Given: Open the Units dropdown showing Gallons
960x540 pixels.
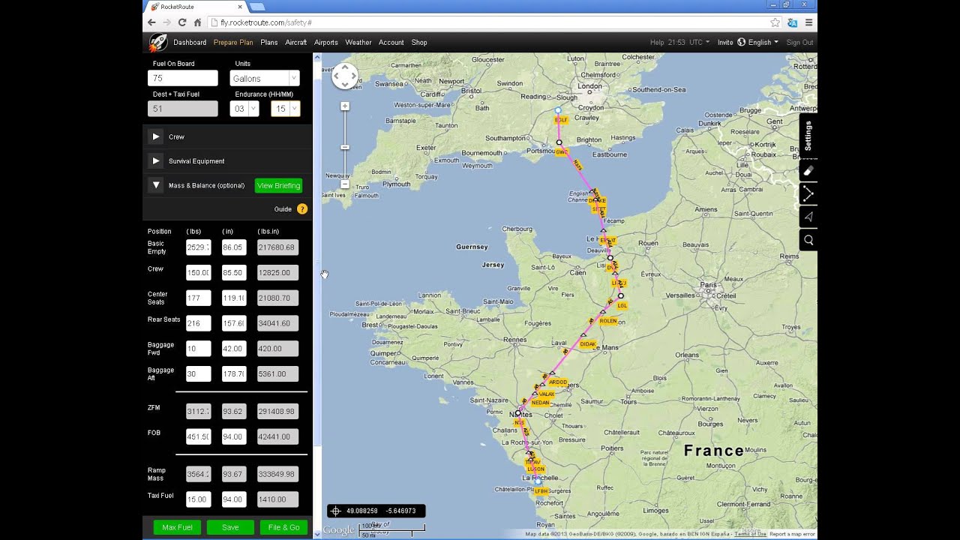Looking at the screenshot, I should (265, 78).
